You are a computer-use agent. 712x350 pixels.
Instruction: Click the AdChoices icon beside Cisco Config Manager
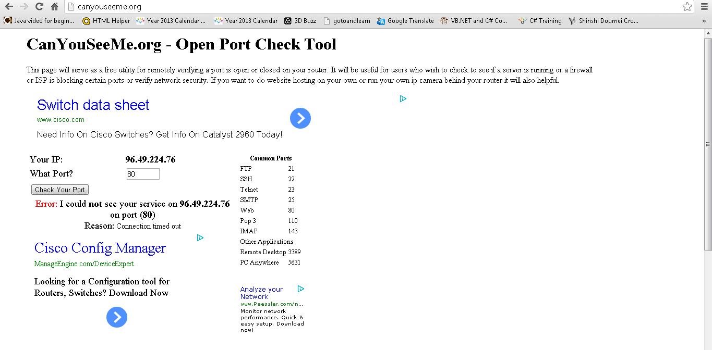pyautogui.click(x=200, y=238)
